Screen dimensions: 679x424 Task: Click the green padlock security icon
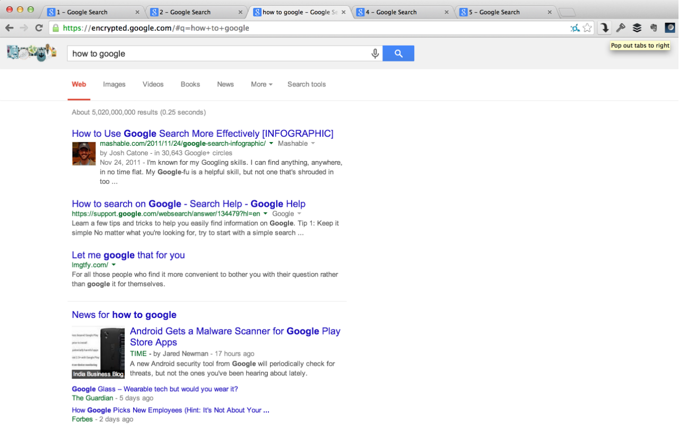55,28
